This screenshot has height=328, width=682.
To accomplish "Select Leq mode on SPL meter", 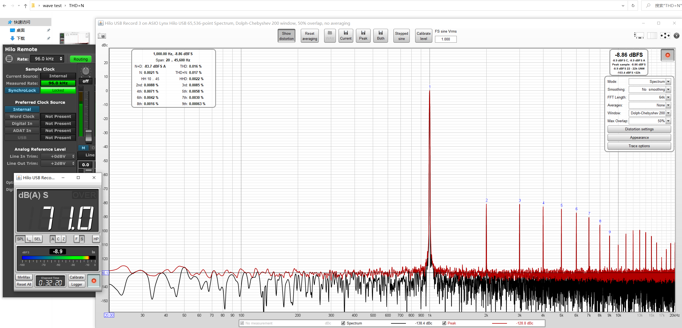I will coord(29,239).
